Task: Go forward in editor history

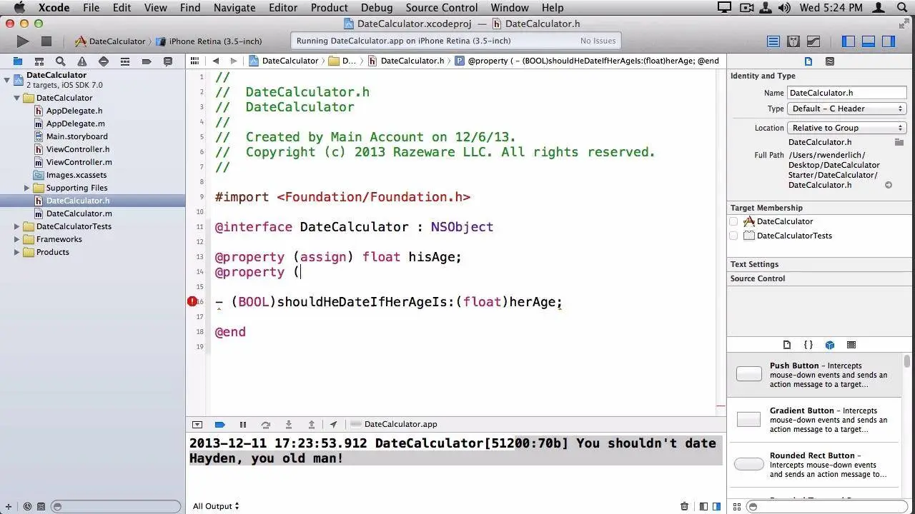Action: pyautogui.click(x=233, y=61)
